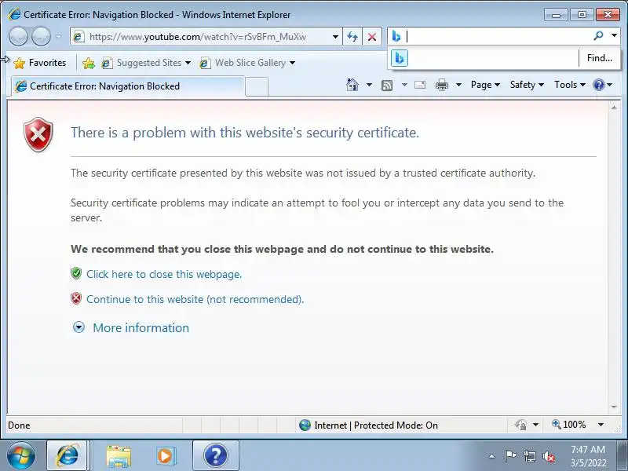Open the Page menu

click(x=485, y=85)
